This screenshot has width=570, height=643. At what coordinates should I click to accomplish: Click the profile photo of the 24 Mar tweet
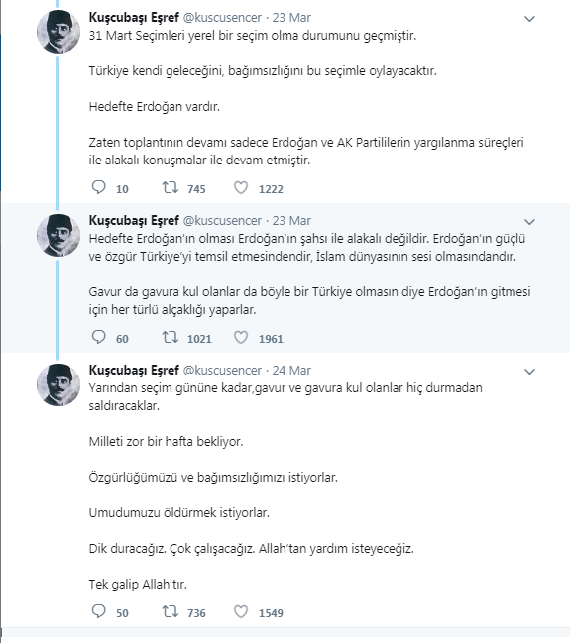(58, 384)
